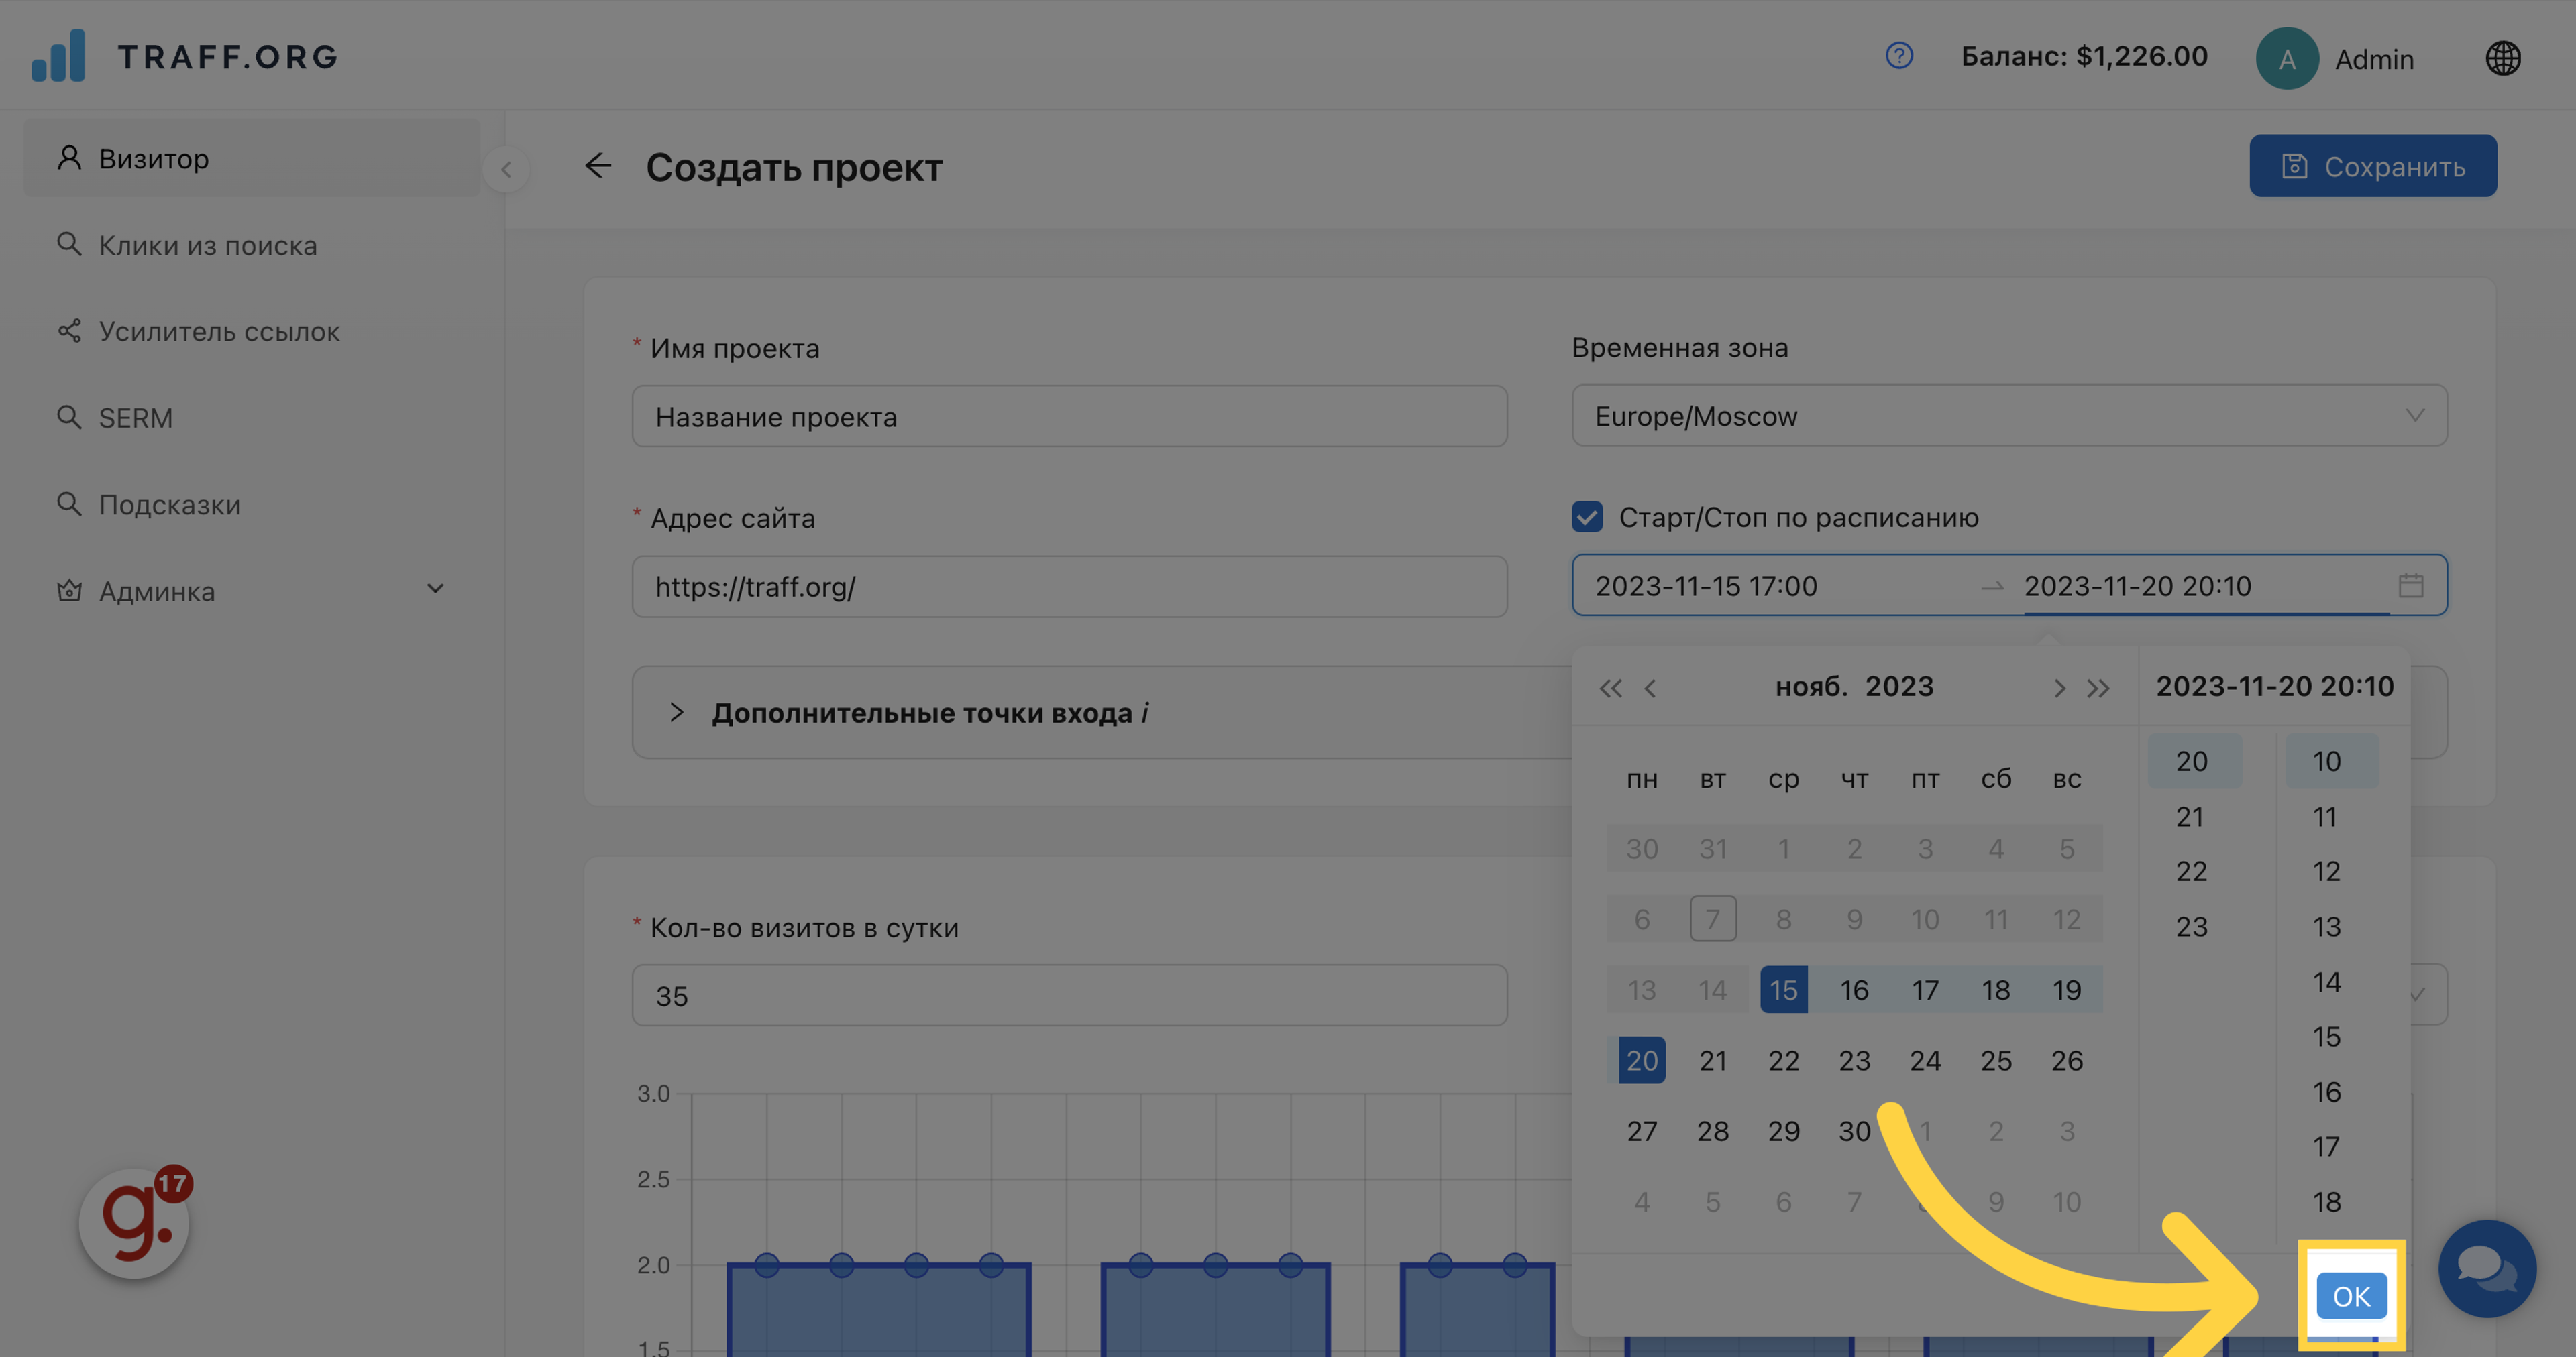The image size is (2576, 1357).
Task: Open the language globe icon
Action: pos(2503,58)
